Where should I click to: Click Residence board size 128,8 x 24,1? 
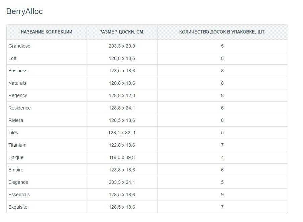[x=122, y=108]
